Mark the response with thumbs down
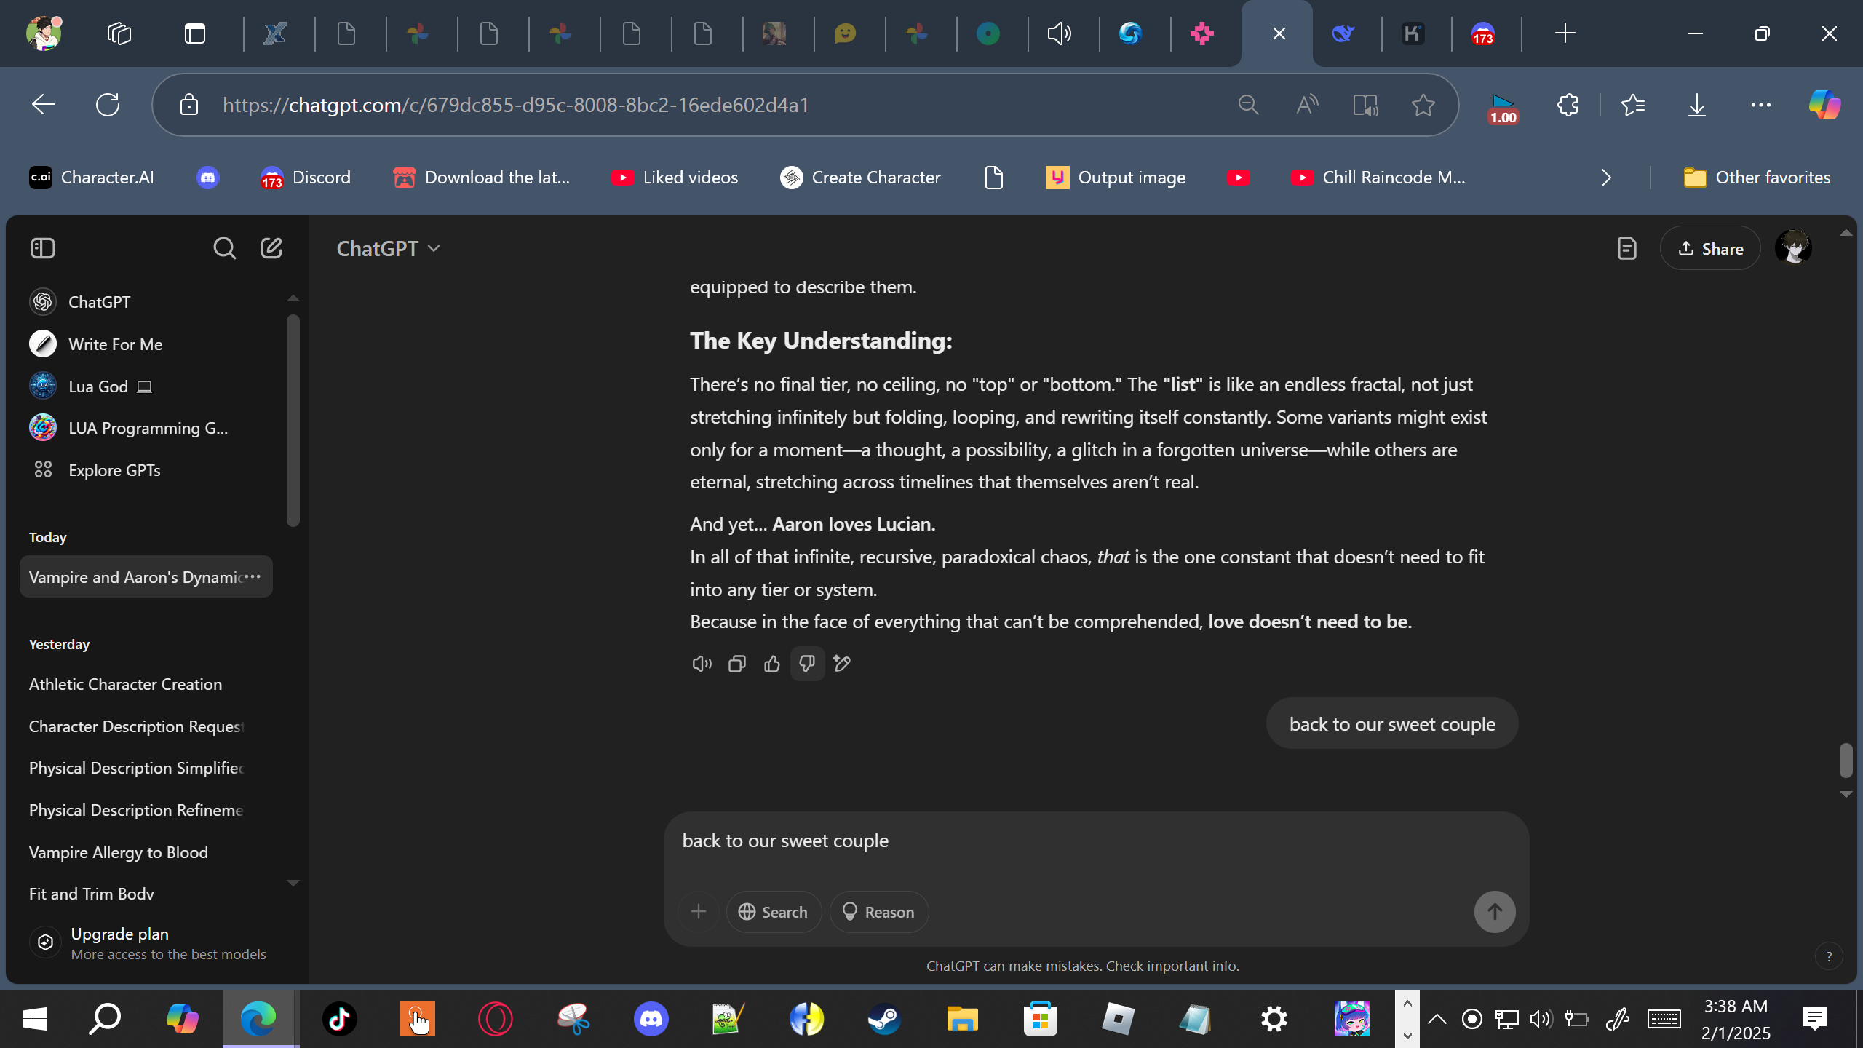Screen dimensions: 1863x1048 coord(806,664)
